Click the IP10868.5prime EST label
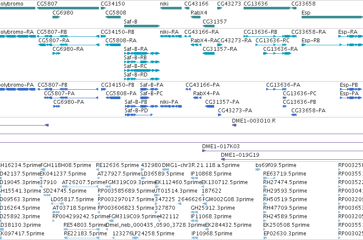Viewport: 363px width, 240px height. (x=211, y=174)
